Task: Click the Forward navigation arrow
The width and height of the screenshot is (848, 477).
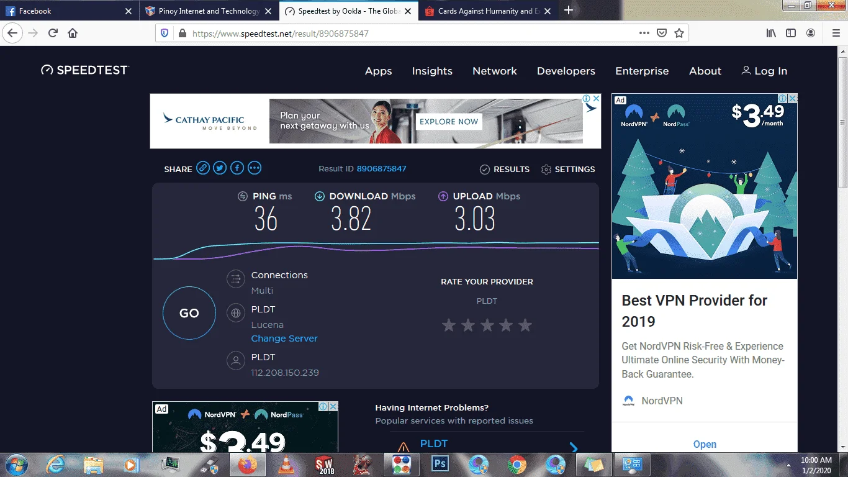Action: pyautogui.click(x=33, y=33)
